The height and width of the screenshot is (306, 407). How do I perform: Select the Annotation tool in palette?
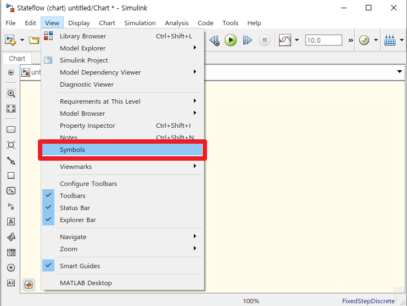(x=11, y=282)
